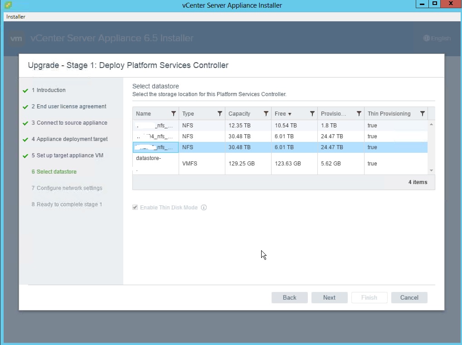
Task: Click the Back button
Action: (x=289, y=297)
